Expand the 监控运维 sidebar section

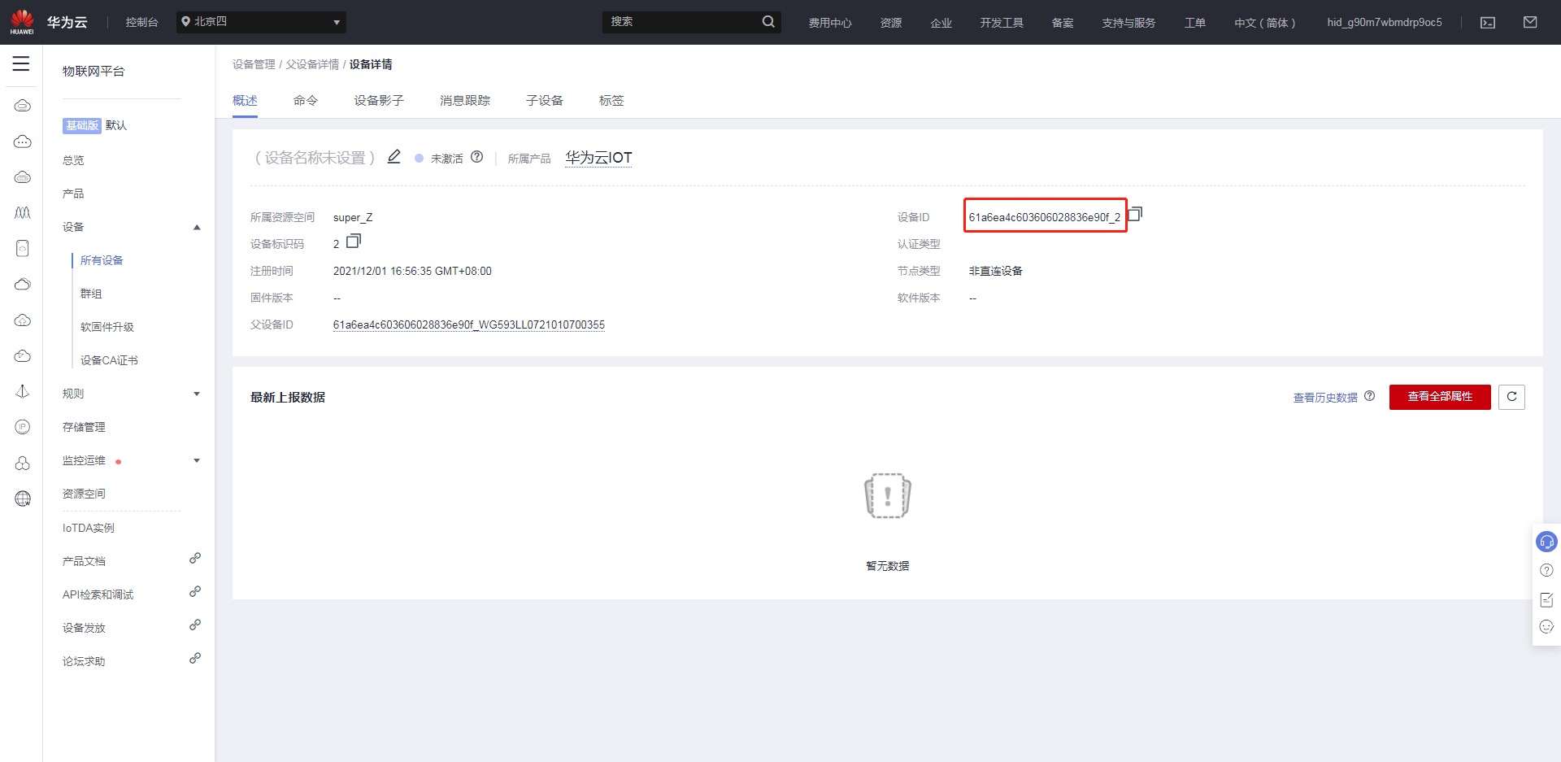tap(197, 461)
